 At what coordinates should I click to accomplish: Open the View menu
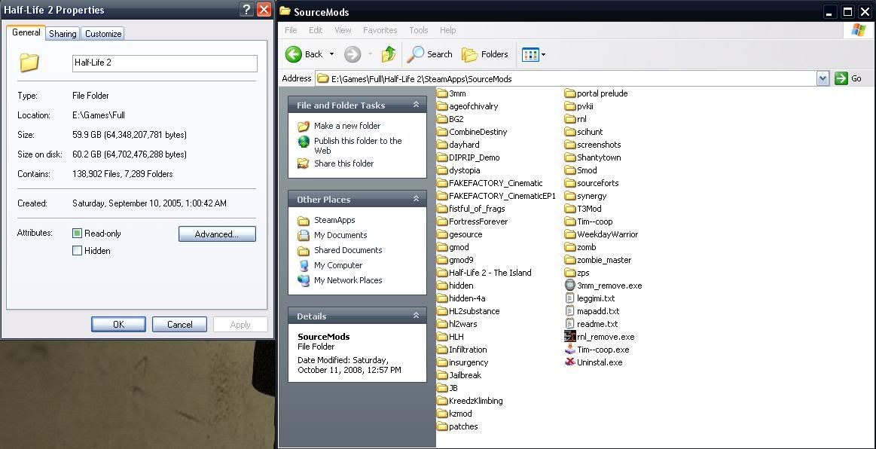coord(343,30)
